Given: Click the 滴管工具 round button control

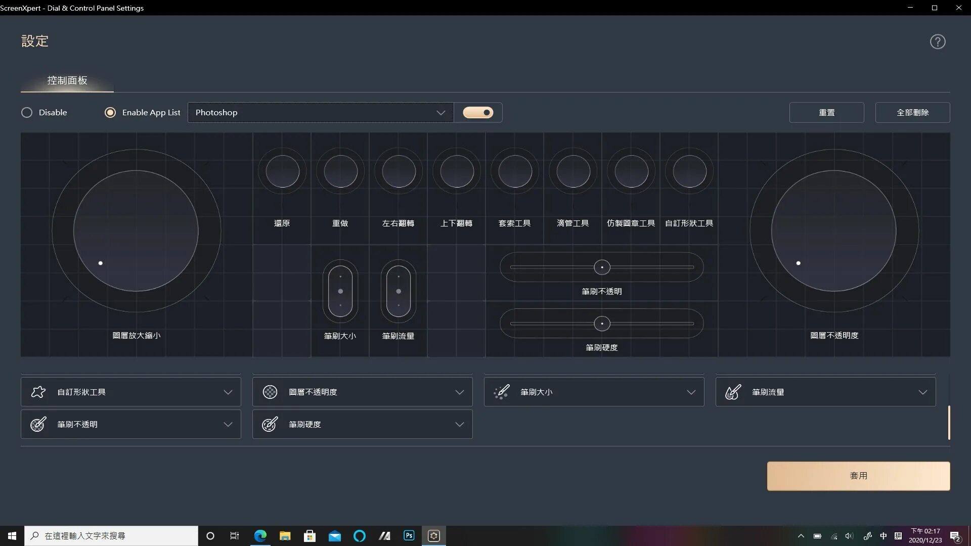Looking at the screenshot, I should [x=573, y=171].
